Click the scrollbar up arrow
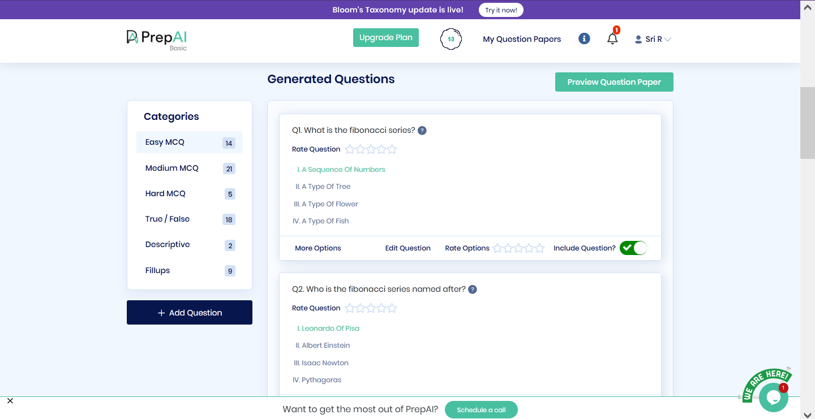 pyautogui.click(x=808, y=8)
